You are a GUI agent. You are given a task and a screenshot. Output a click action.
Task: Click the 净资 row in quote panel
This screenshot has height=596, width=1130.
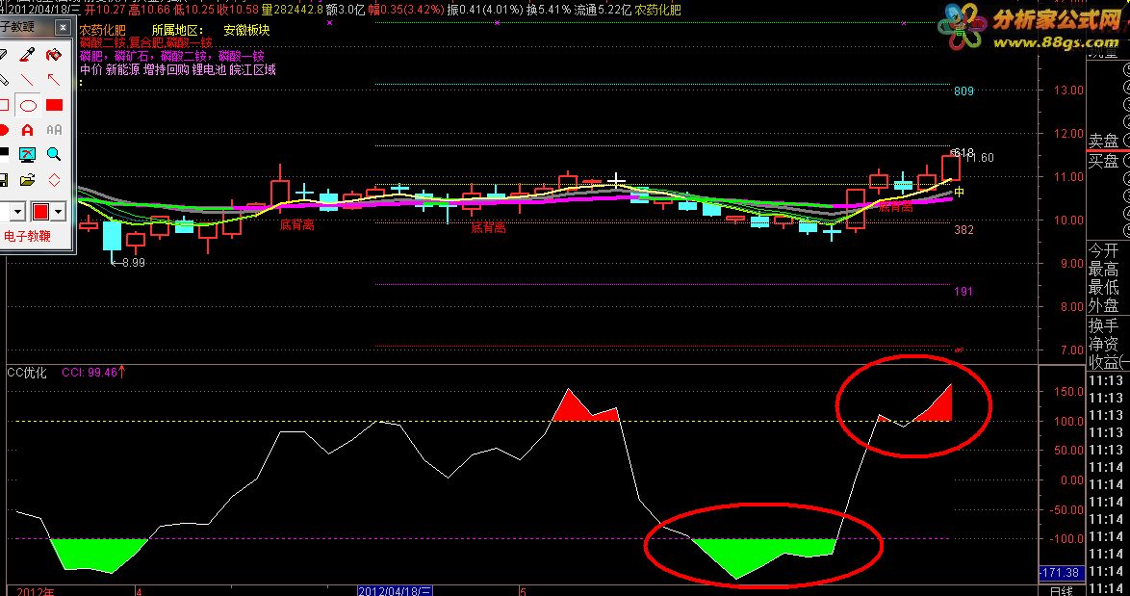pos(1104,344)
